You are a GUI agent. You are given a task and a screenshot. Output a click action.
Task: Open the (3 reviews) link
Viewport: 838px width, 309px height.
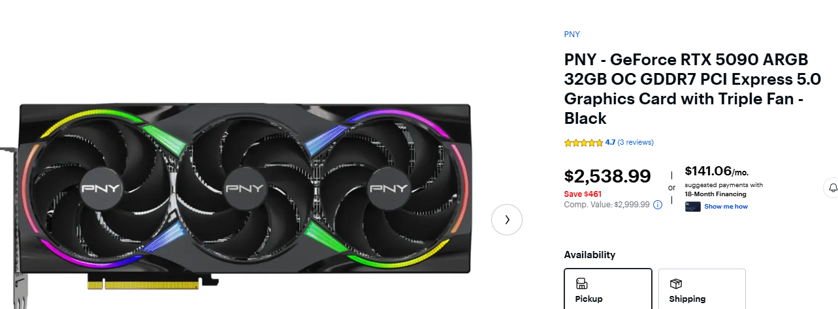636,142
